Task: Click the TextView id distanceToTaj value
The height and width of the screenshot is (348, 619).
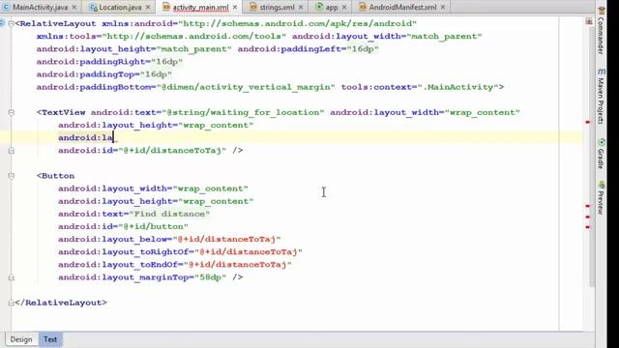Action: pyautogui.click(x=172, y=151)
